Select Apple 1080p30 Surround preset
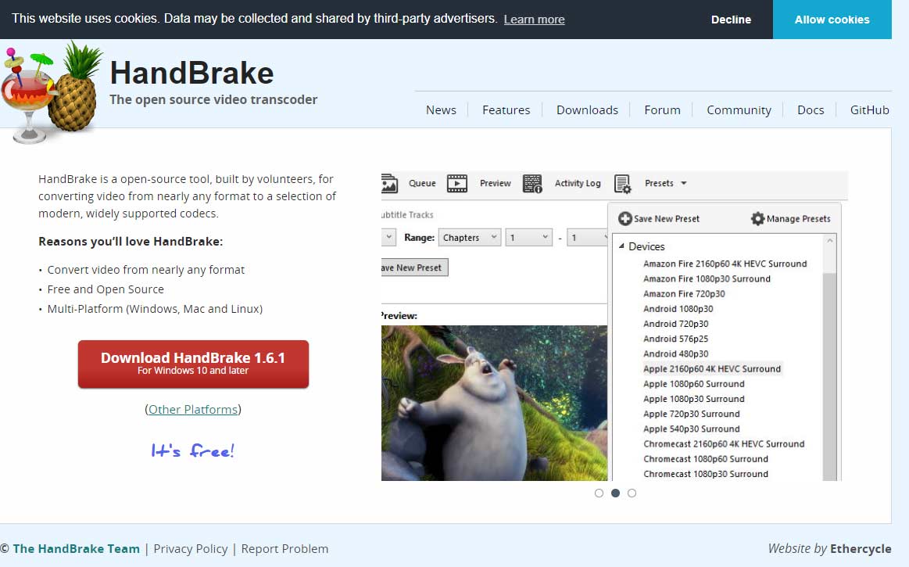Screen dimensions: 909x567 tap(694, 400)
